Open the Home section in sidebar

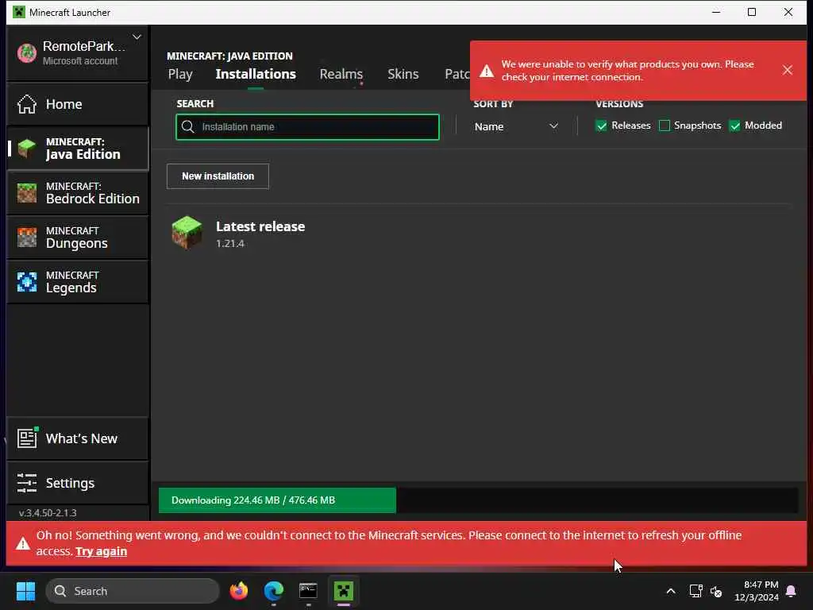[78, 104]
